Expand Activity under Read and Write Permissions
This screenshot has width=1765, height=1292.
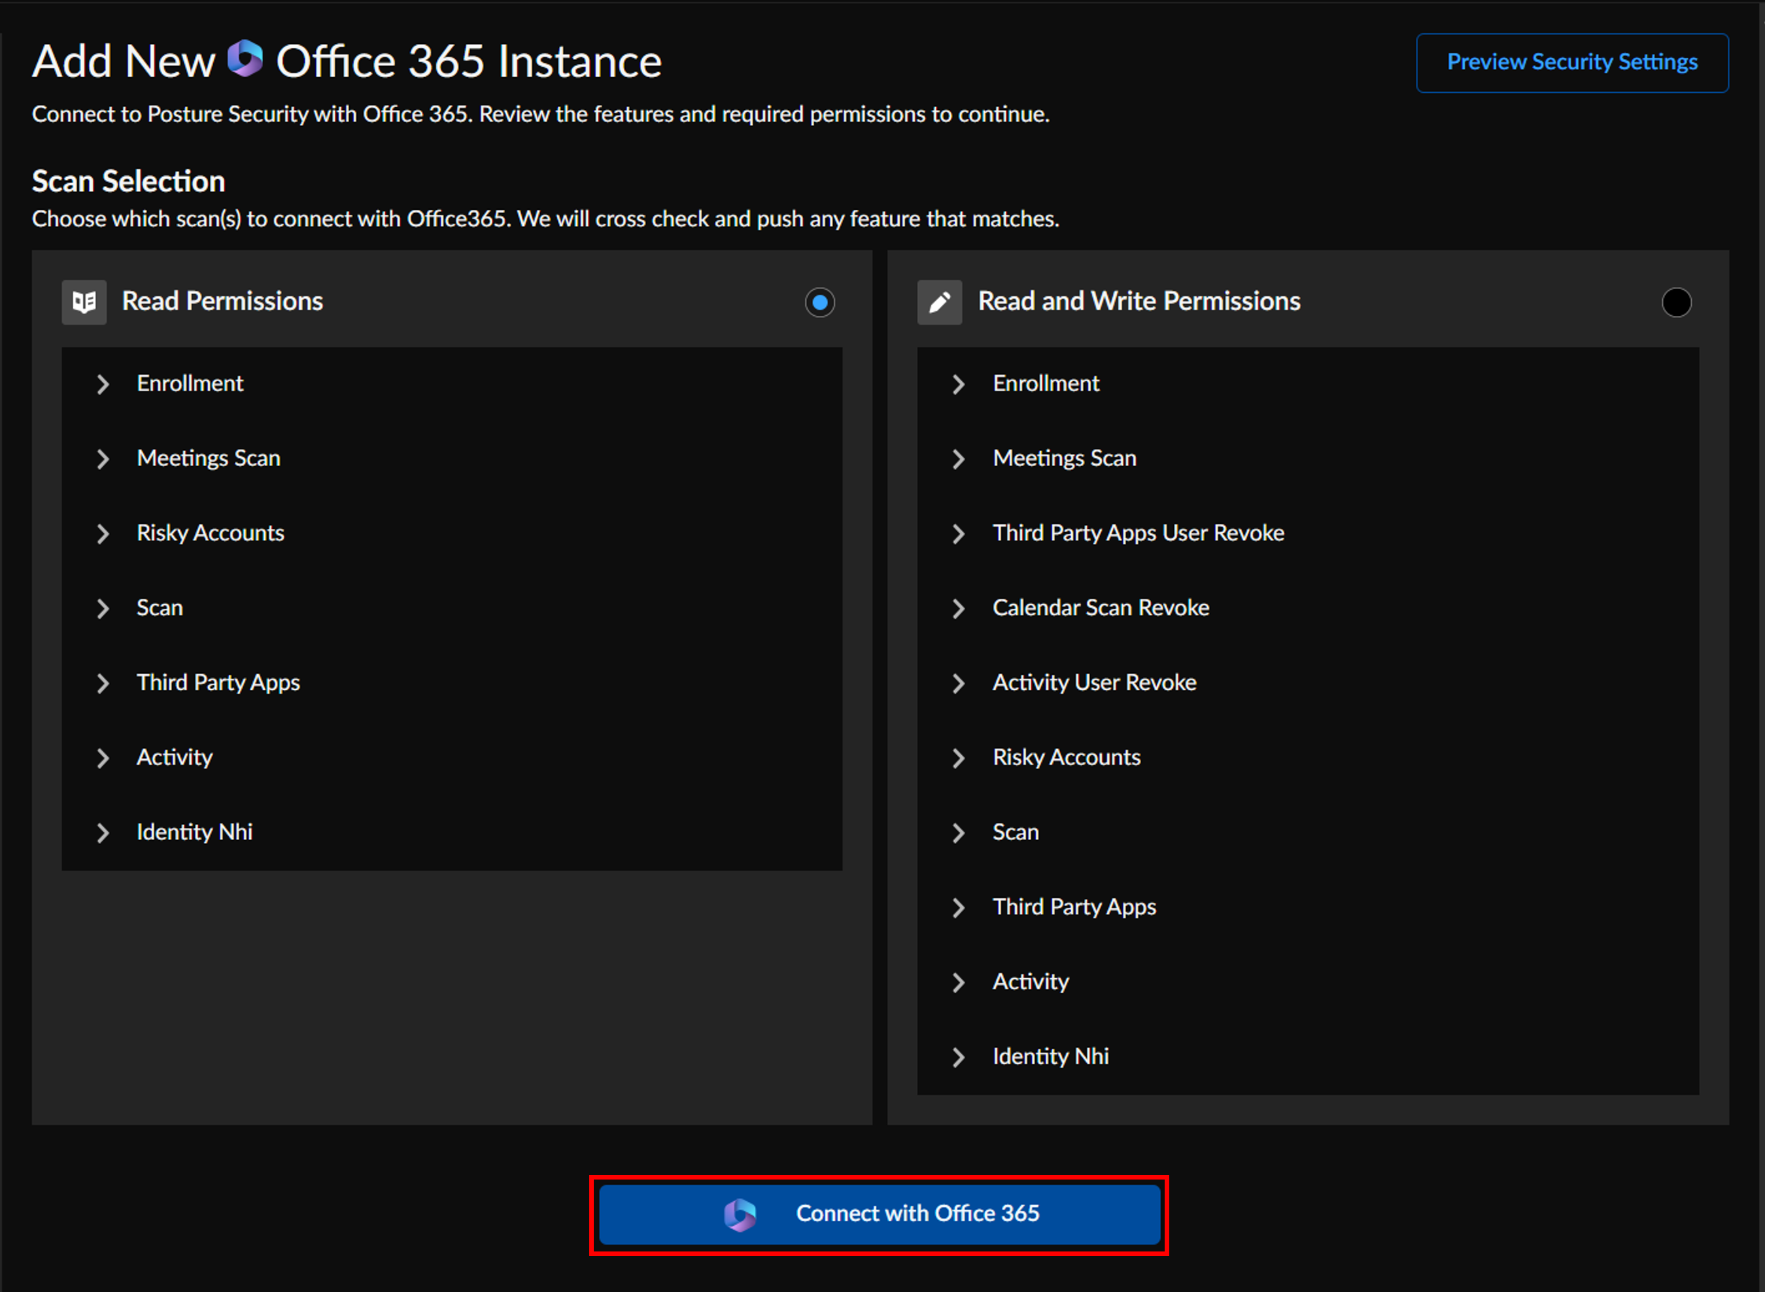coord(958,982)
